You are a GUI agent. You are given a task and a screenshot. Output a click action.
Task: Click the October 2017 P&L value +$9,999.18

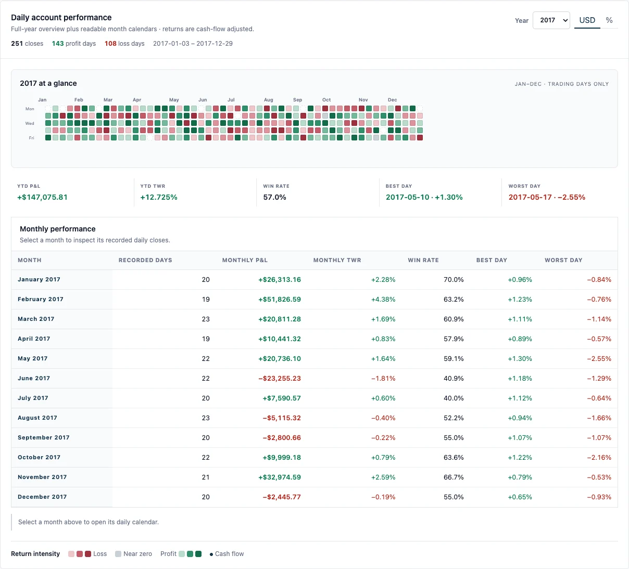pyautogui.click(x=282, y=458)
